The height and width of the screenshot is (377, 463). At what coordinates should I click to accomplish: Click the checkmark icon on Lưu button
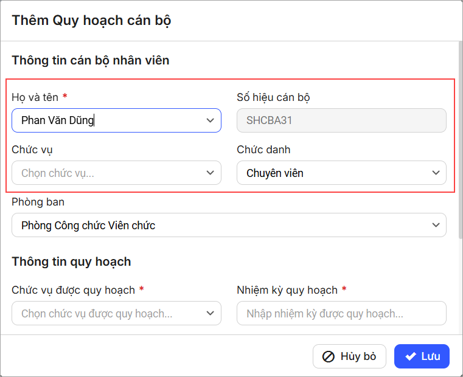click(411, 356)
